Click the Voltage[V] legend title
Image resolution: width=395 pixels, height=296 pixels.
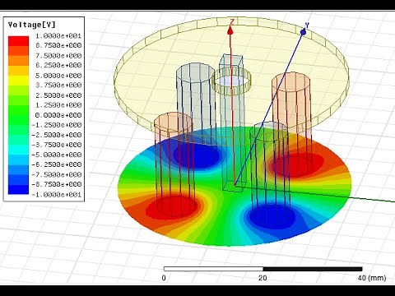(32, 25)
